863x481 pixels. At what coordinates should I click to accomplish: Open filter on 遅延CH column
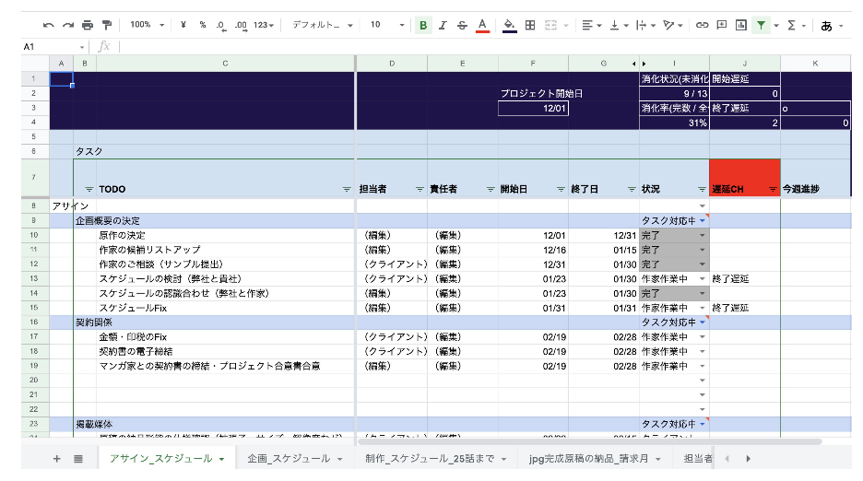click(773, 189)
